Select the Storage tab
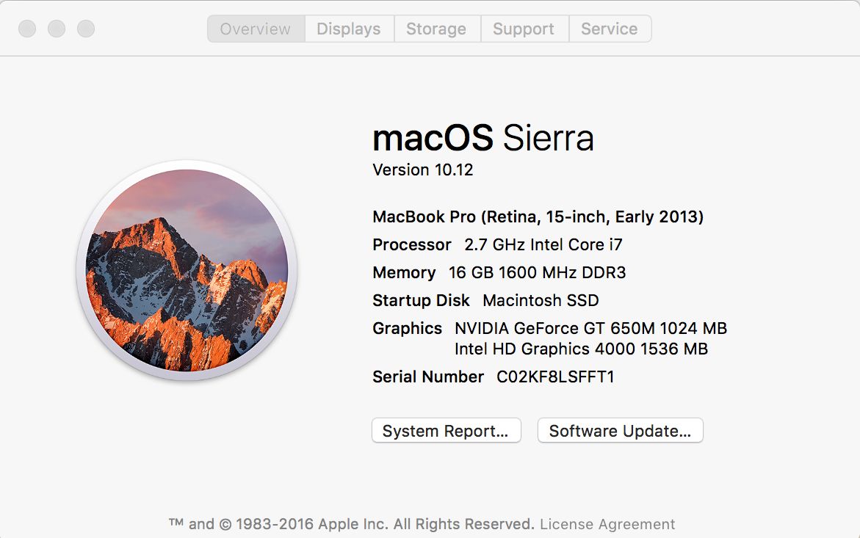The image size is (860, 538). pyautogui.click(x=436, y=29)
